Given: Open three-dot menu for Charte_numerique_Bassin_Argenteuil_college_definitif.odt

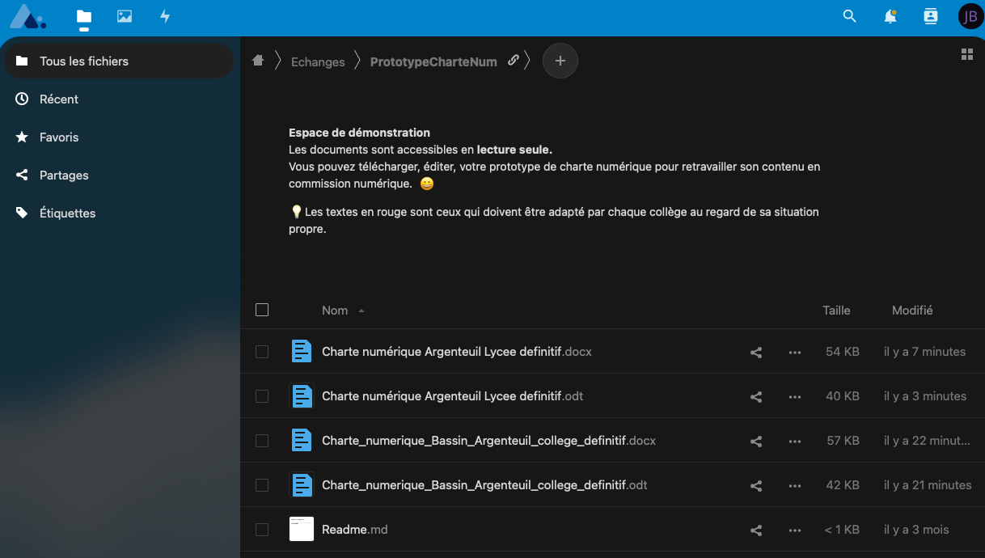Looking at the screenshot, I should [795, 486].
